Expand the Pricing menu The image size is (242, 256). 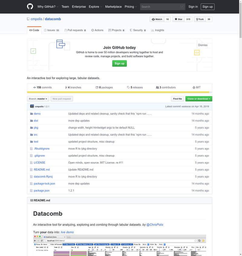point(131,7)
